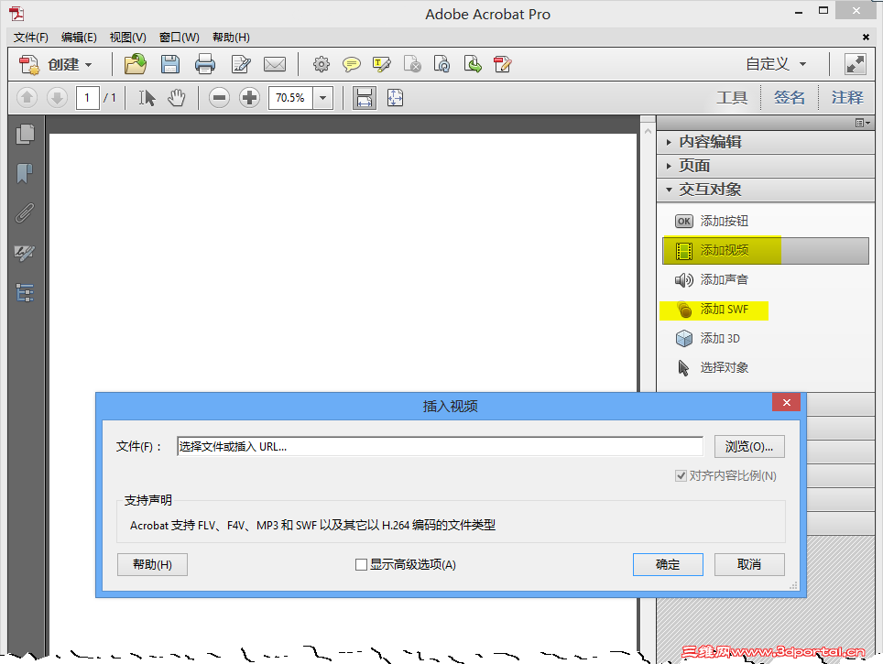Viewport: 883px width, 664px height.
Task: Go to previous page arrow
Action: tap(27, 98)
